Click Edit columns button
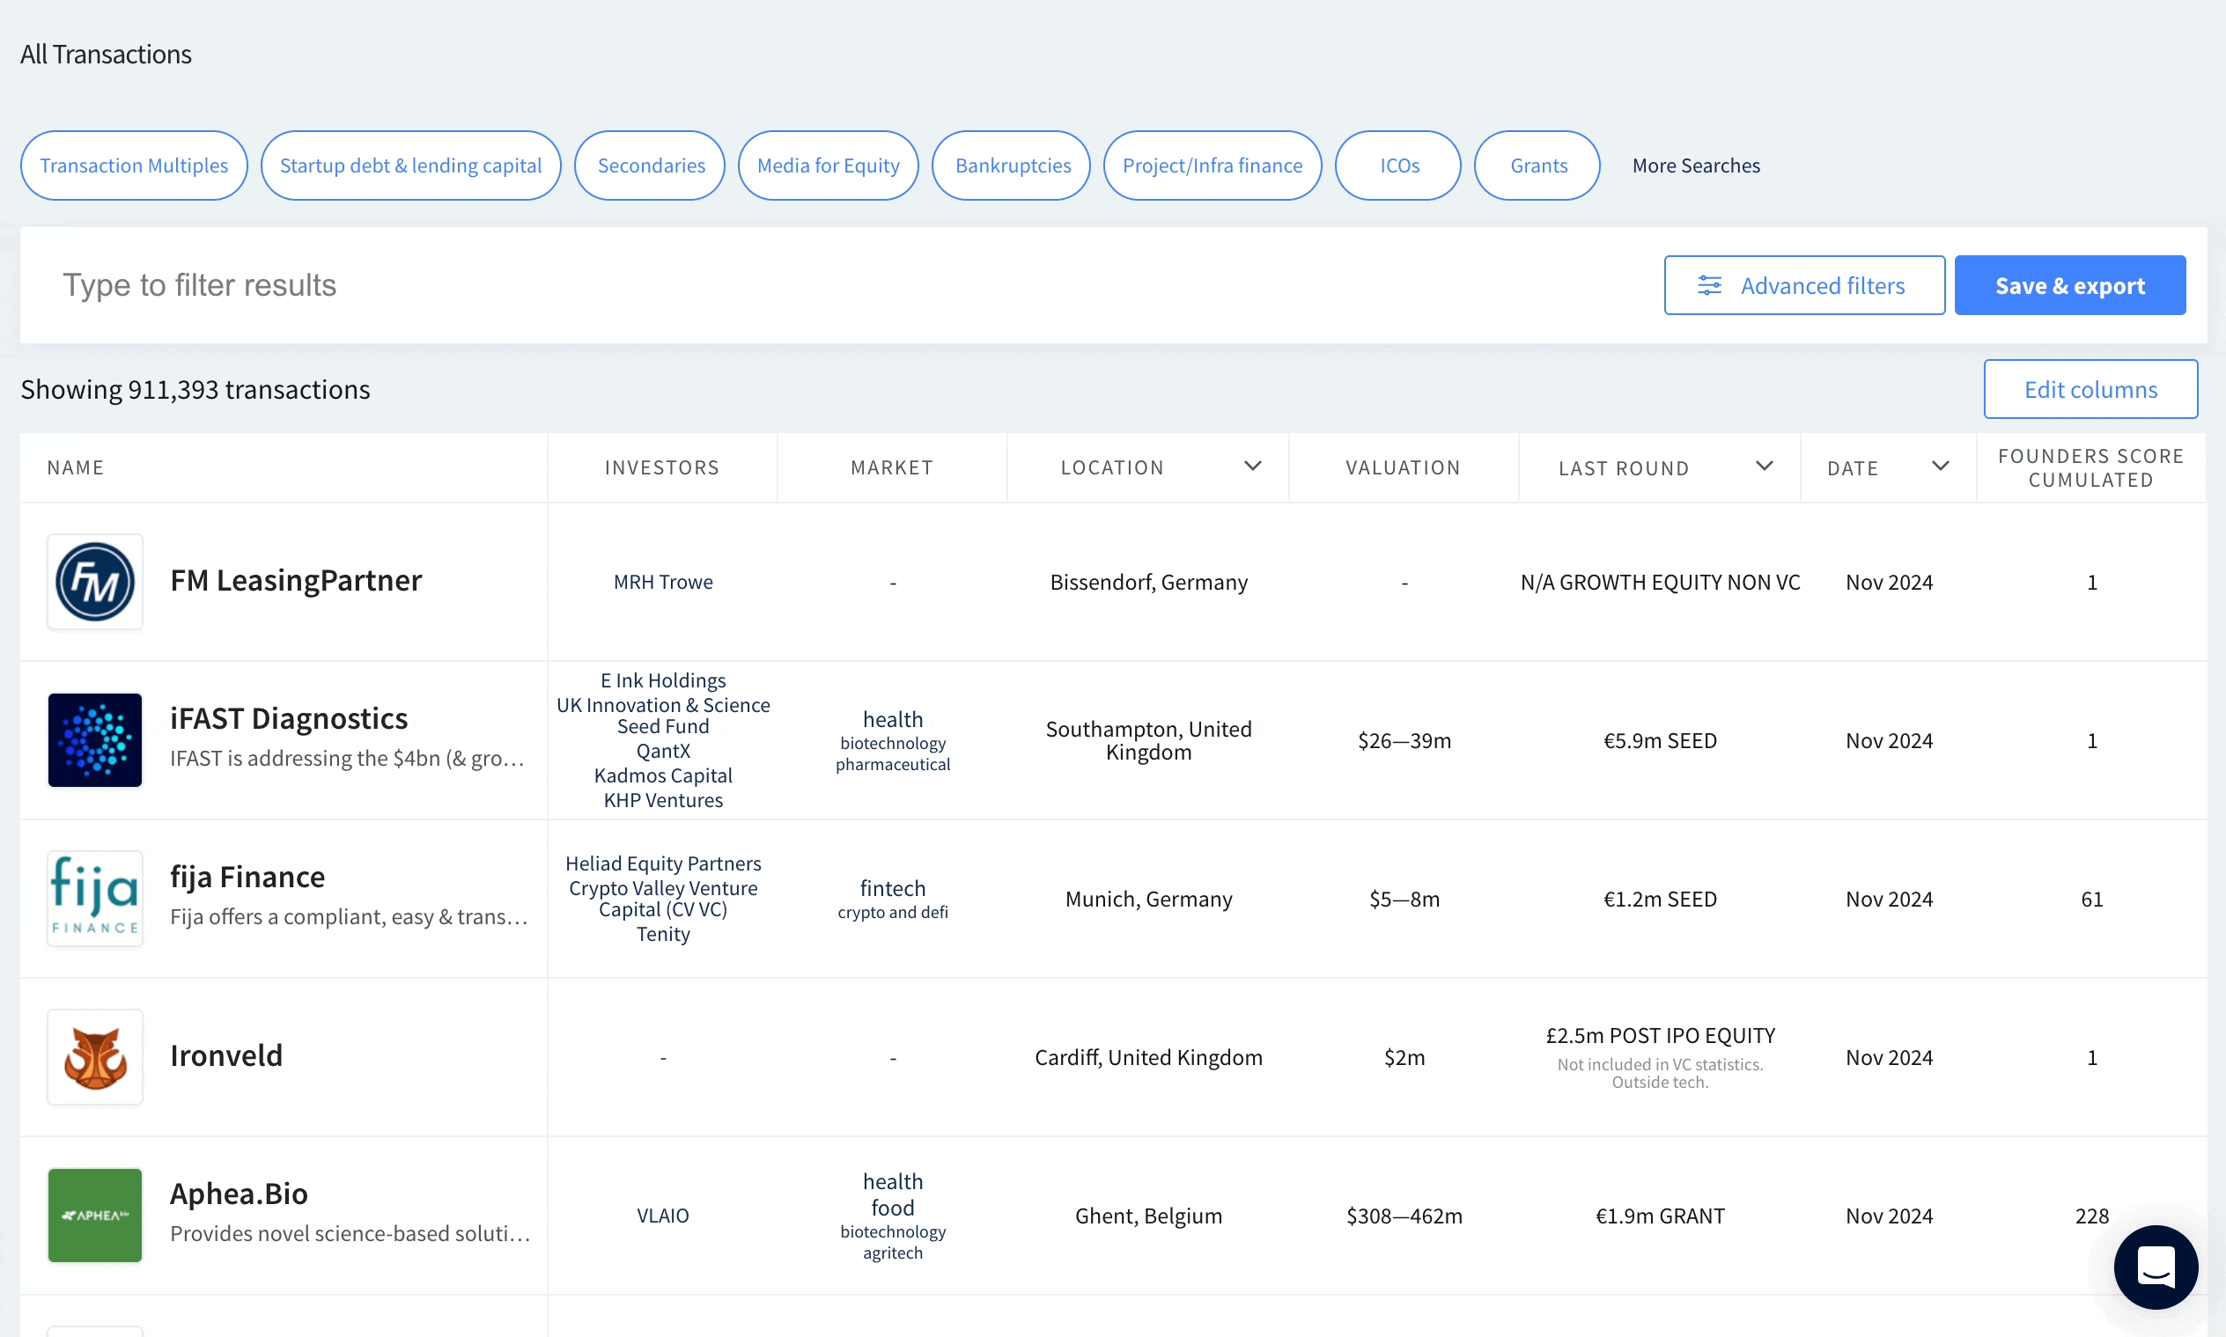The image size is (2226, 1337). click(2090, 389)
